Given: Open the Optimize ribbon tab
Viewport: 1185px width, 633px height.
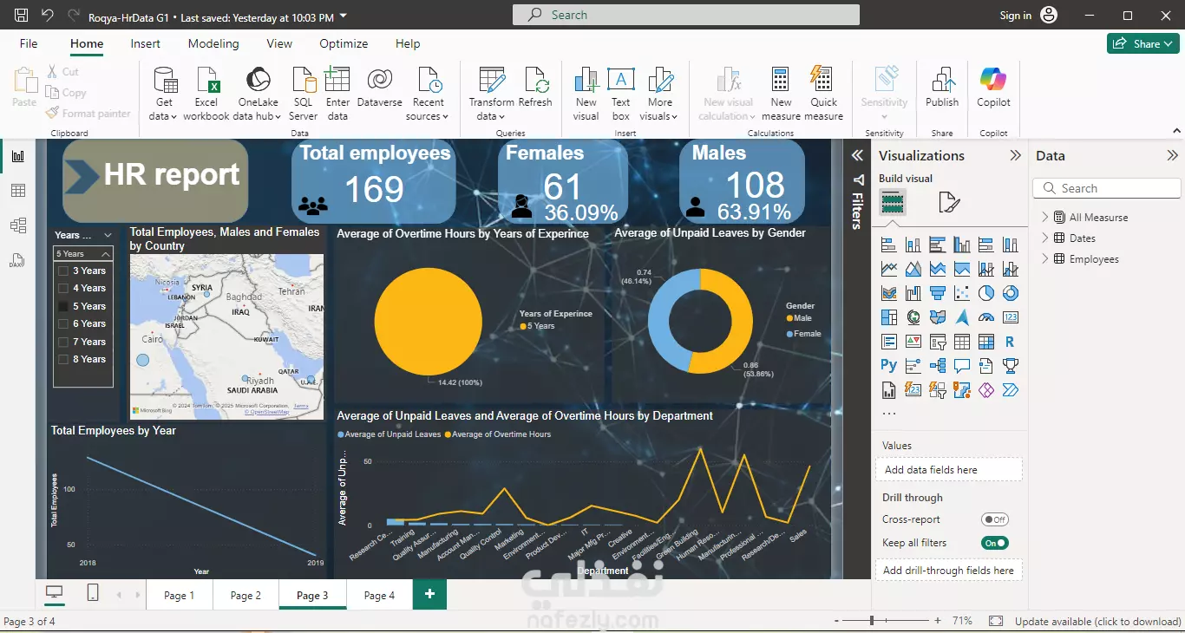Looking at the screenshot, I should pyautogui.click(x=344, y=43).
